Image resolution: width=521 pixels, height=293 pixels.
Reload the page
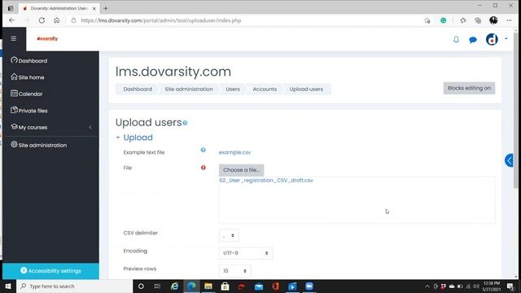coord(42,20)
